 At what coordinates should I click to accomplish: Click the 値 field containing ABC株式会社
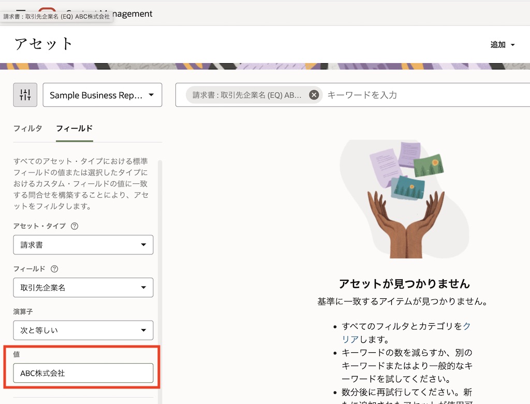[83, 373]
